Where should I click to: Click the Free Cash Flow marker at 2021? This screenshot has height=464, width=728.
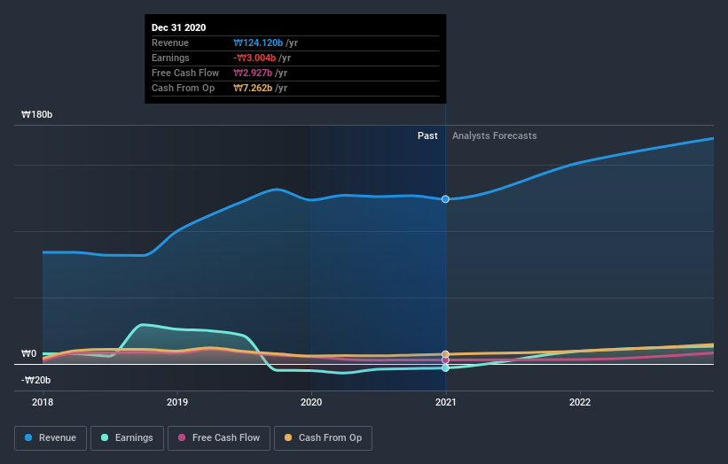(x=445, y=360)
